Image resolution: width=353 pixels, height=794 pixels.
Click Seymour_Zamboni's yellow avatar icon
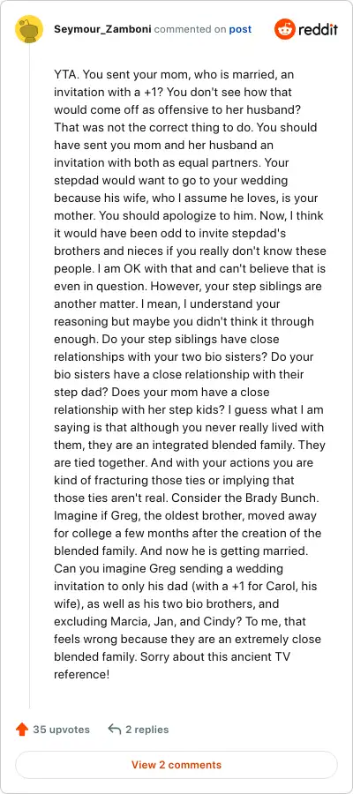29,29
